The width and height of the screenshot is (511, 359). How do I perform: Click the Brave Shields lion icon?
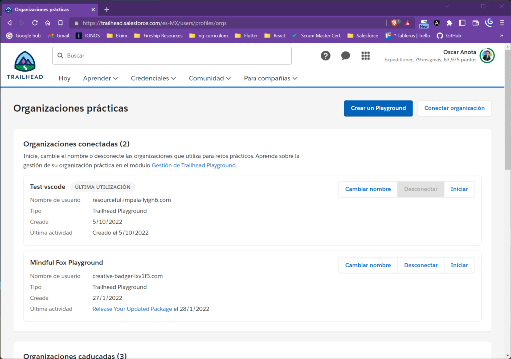pos(395,23)
